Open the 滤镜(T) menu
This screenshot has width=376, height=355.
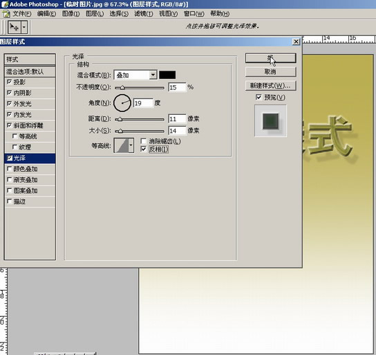143,14
